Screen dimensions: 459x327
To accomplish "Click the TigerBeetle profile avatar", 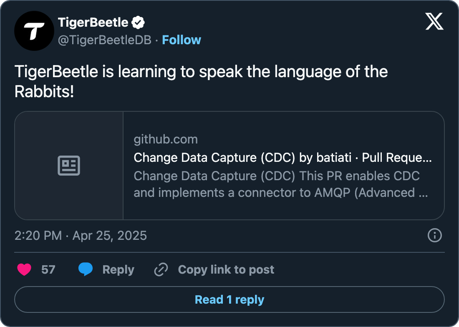I will [x=34, y=31].
